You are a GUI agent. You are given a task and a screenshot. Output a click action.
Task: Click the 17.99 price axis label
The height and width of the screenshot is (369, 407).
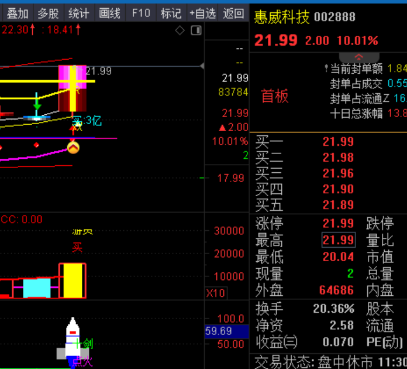point(230,179)
